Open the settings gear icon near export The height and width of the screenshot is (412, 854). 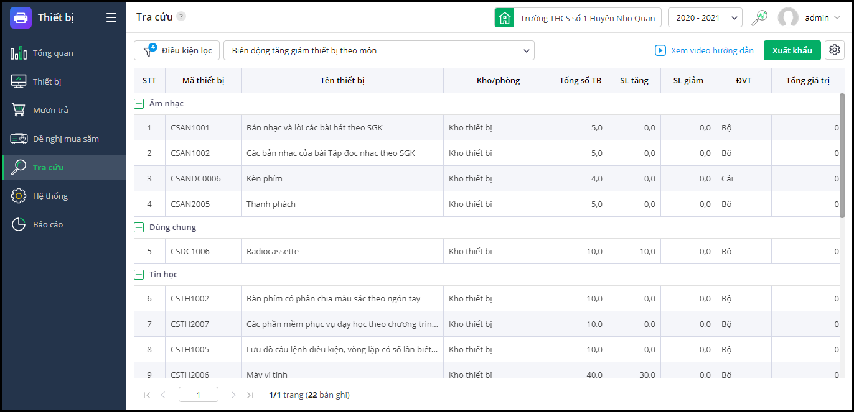(835, 50)
